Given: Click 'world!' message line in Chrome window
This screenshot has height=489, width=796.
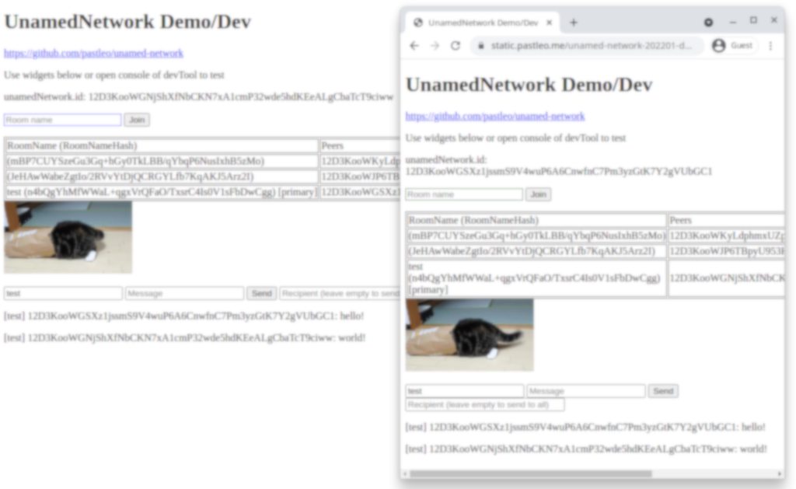Looking at the screenshot, I should (586, 449).
